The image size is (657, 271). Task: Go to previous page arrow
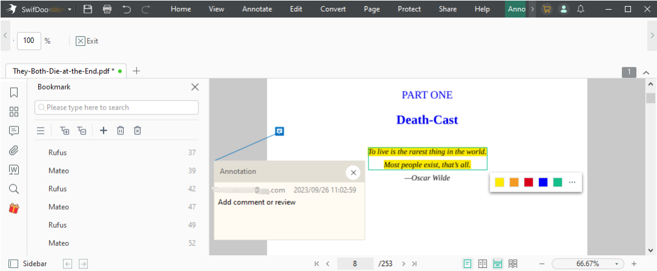[328, 264]
